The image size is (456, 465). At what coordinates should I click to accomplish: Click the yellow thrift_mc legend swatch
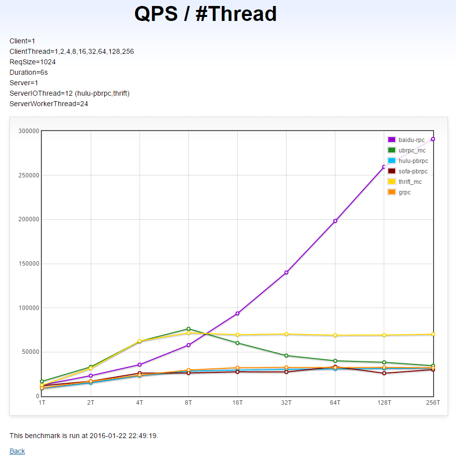391,182
